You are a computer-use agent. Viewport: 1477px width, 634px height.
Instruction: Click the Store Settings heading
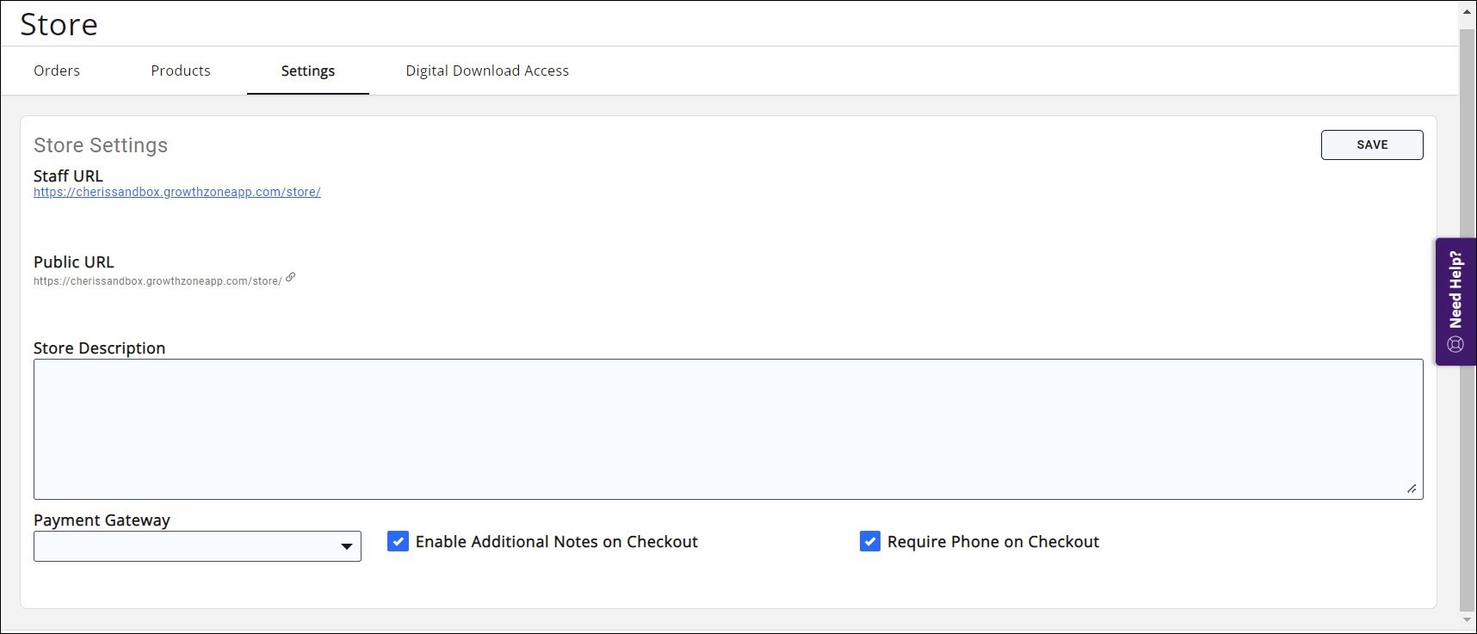click(101, 145)
